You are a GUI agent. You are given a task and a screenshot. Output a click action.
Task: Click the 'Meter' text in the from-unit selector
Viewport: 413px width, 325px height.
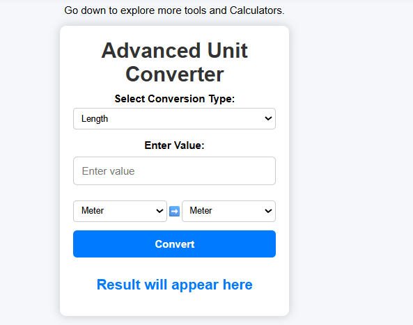pyautogui.click(x=93, y=211)
